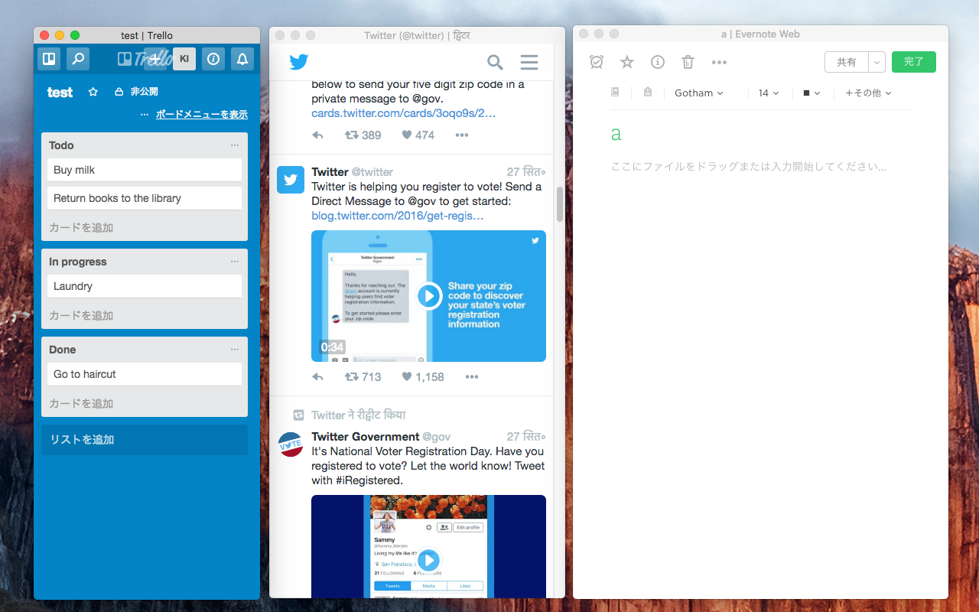Click the green 完了 done button
This screenshot has width=979, height=612.
pos(914,62)
